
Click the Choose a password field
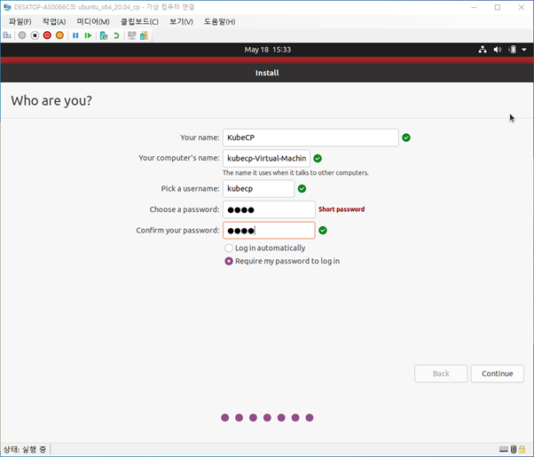point(269,209)
